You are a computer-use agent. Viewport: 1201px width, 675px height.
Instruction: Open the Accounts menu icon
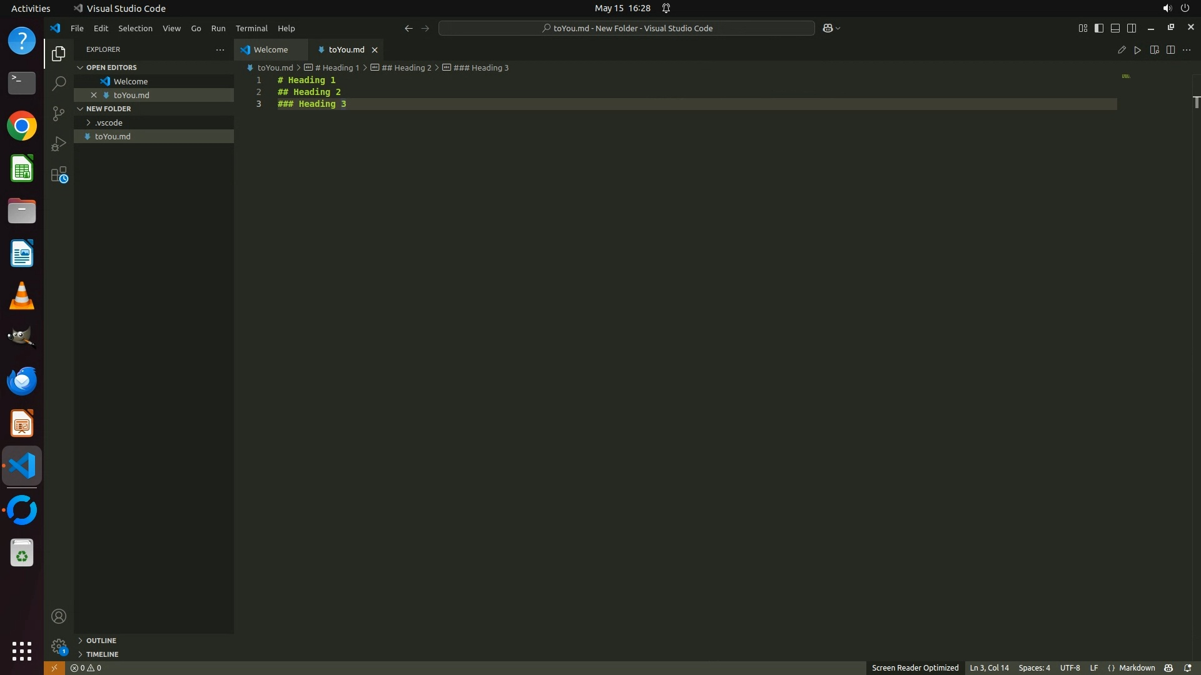pos(59,616)
